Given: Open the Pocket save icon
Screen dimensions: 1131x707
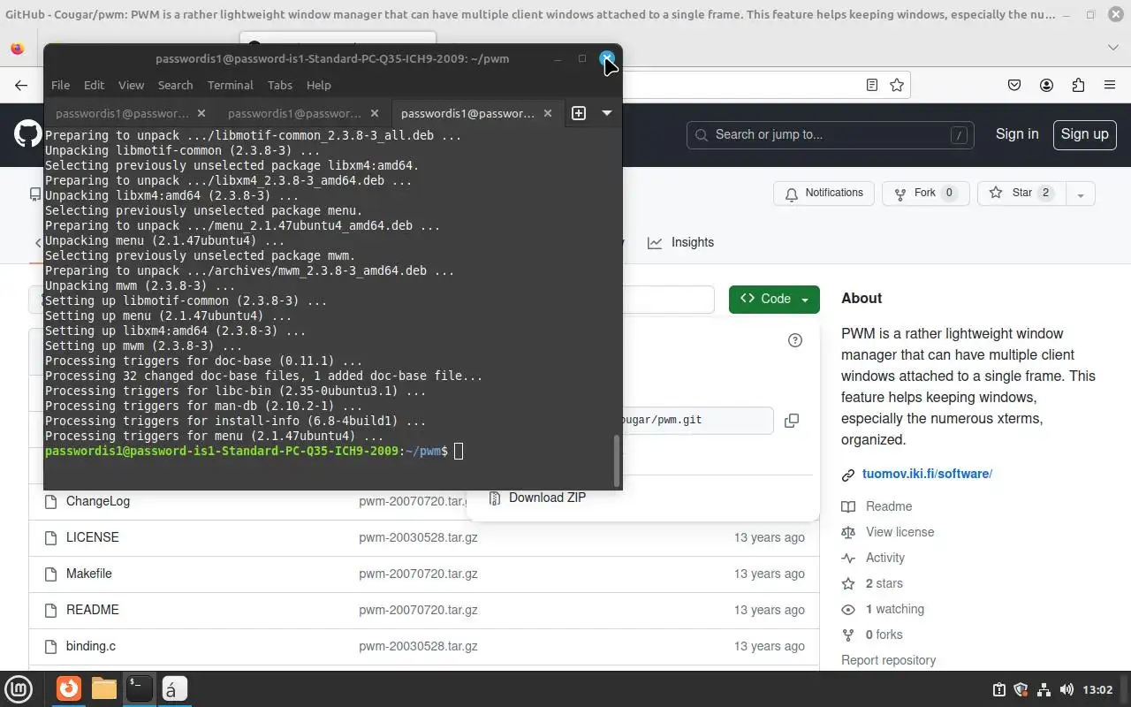Looking at the screenshot, I should [1014, 85].
